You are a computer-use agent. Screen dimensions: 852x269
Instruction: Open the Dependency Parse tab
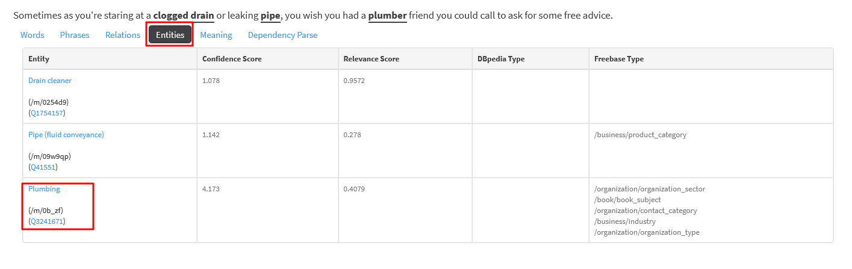click(282, 35)
